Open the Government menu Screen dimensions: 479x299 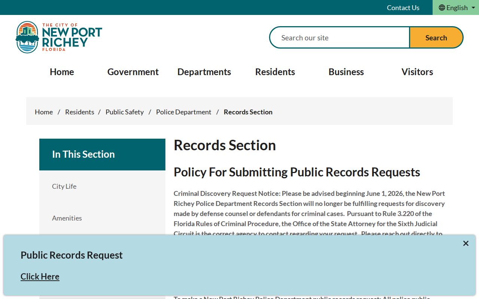(x=133, y=72)
